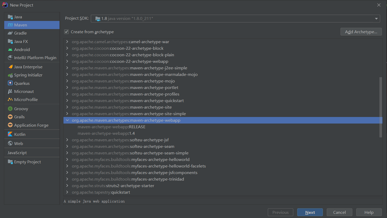Expand camel-archetype-war archetype

(x=67, y=42)
